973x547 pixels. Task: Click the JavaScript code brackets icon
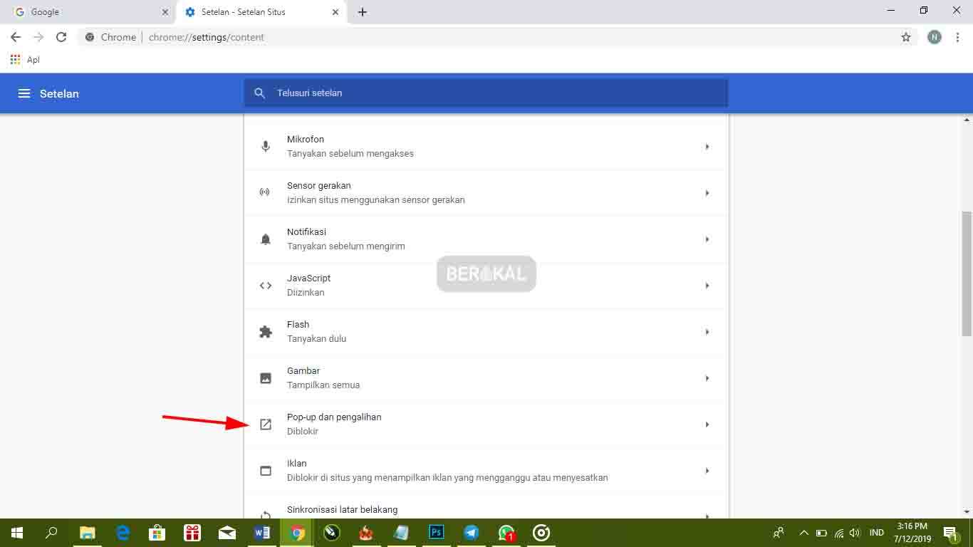(x=266, y=284)
